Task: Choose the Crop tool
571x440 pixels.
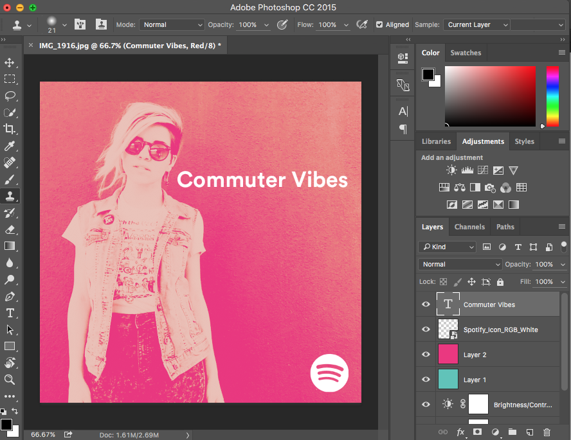Action: pos(10,128)
